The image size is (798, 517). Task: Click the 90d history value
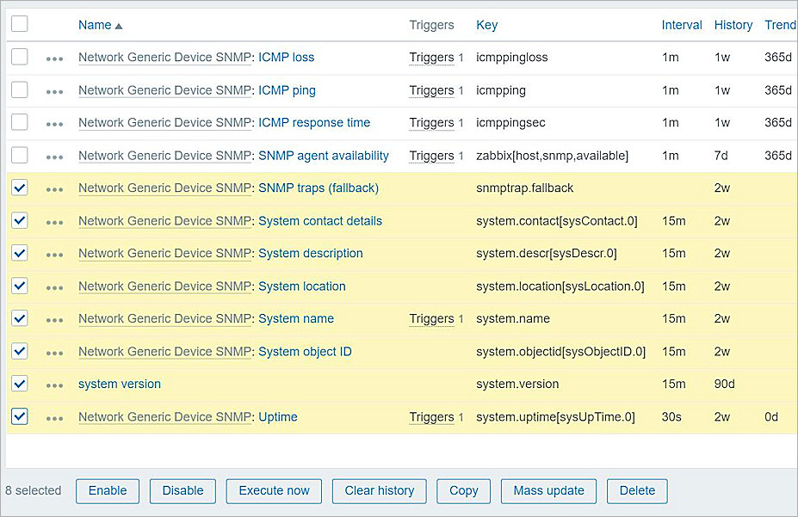coord(724,384)
